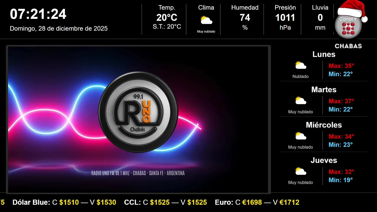Click Min: 23° for Miércoles
Image resolution: width=377 pixels, height=212 pixels.
[340, 145]
